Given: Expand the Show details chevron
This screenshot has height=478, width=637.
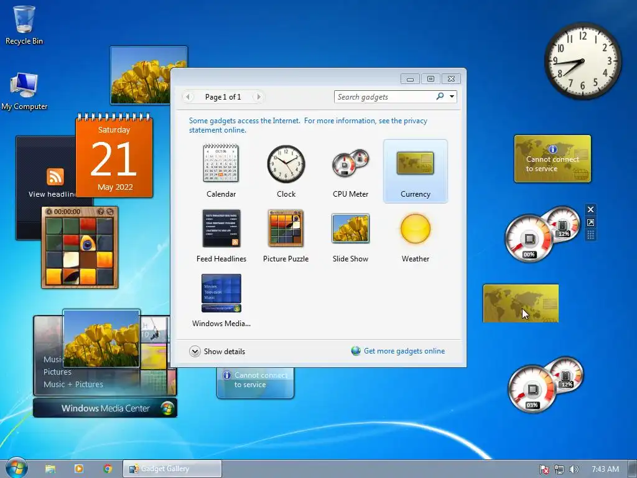Looking at the screenshot, I should tap(195, 352).
